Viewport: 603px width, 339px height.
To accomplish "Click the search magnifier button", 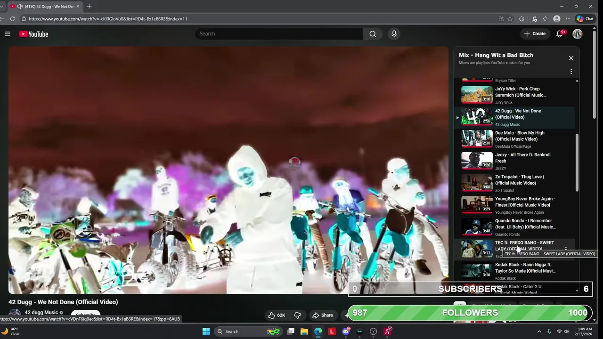I will click(373, 34).
